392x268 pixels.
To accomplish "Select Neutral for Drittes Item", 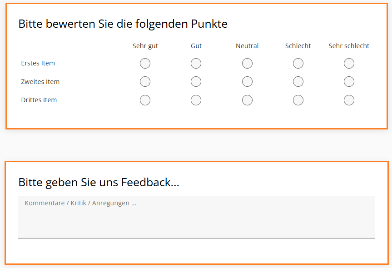I will (247, 100).
